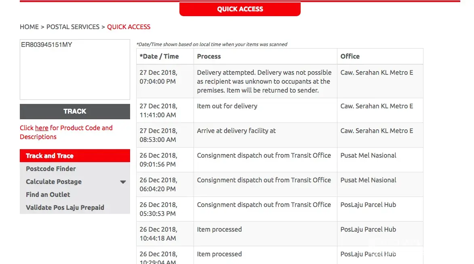Click the Office column header

pos(350,56)
